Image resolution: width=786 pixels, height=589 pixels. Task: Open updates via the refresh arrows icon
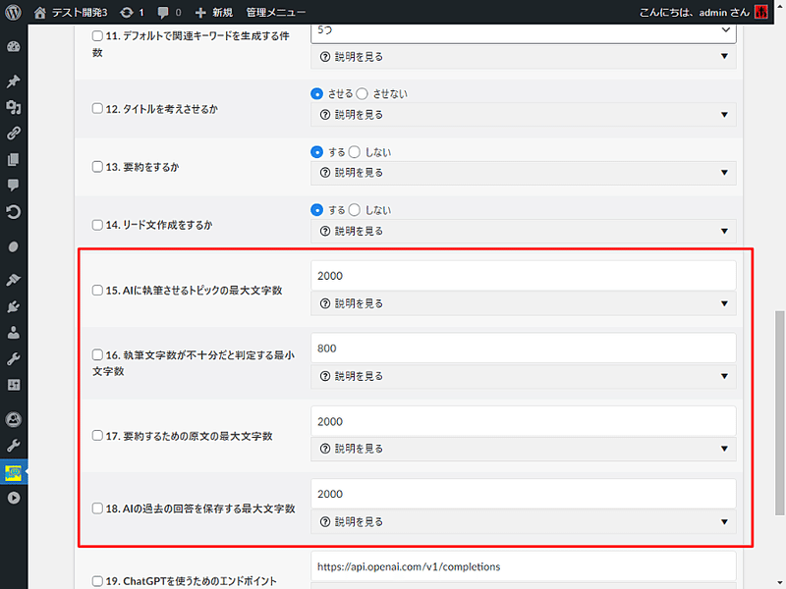[x=128, y=12]
